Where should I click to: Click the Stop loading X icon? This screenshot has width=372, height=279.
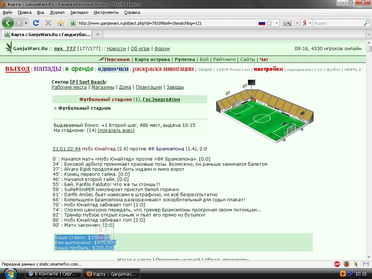pos(48,23)
